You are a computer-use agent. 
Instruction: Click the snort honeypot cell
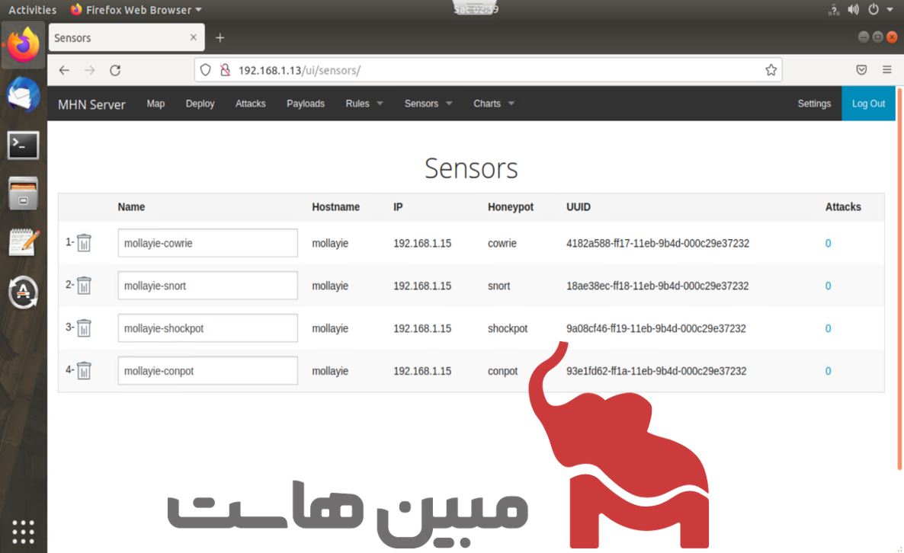(498, 286)
